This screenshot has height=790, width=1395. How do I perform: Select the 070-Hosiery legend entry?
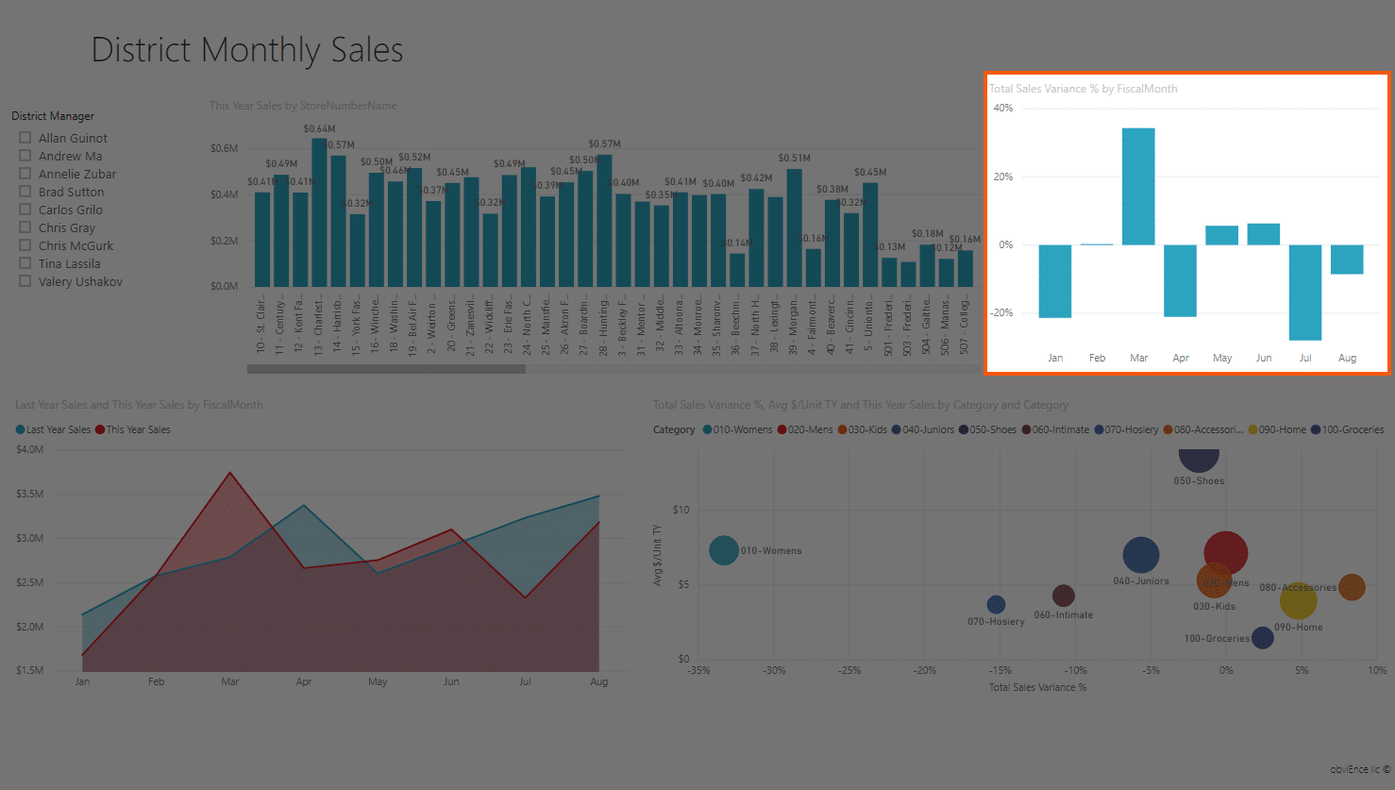1126,430
